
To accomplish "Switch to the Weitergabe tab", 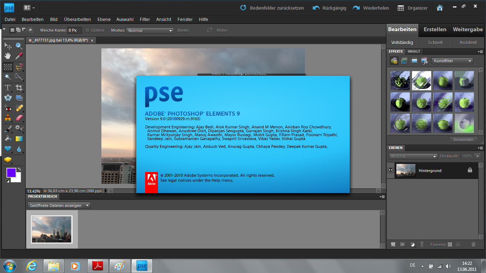I will point(467,30).
